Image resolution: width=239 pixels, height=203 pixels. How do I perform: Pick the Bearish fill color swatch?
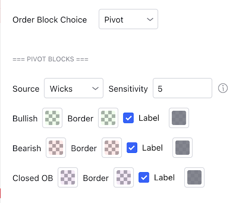tap(56, 148)
